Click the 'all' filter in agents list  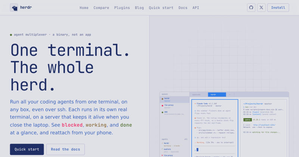[x=186, y=139]
